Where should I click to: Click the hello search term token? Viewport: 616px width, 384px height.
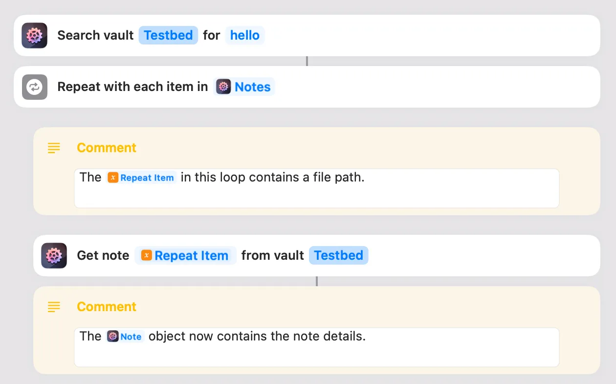[x=244, y=35]
